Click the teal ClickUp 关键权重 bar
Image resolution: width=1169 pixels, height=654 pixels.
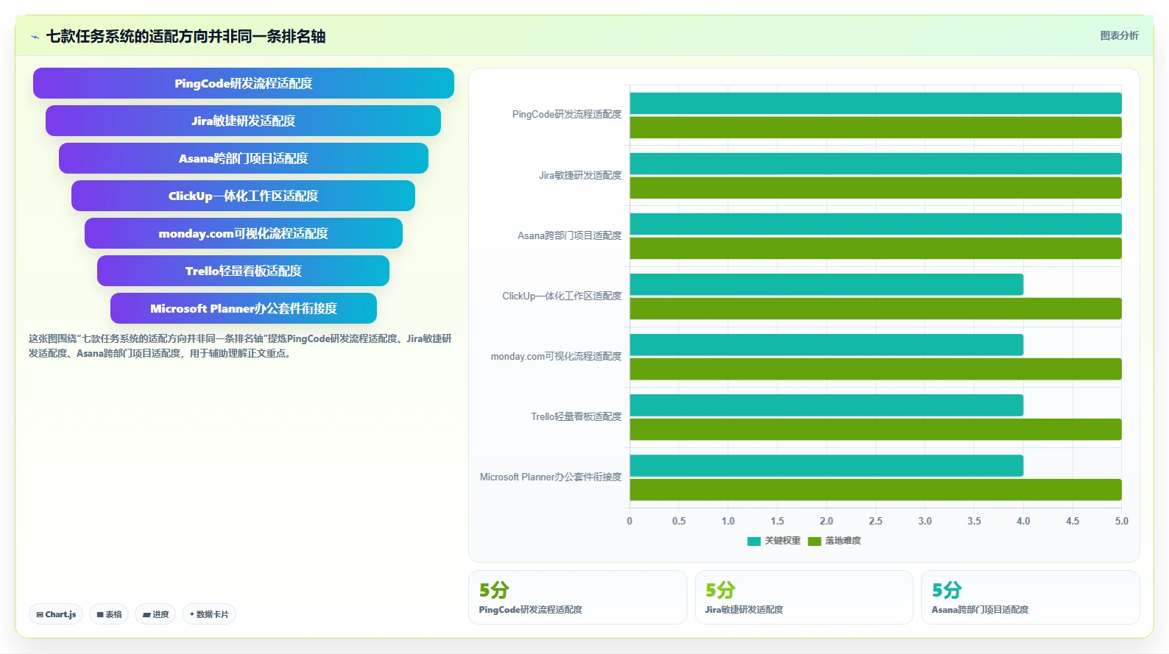click(827, 284)
